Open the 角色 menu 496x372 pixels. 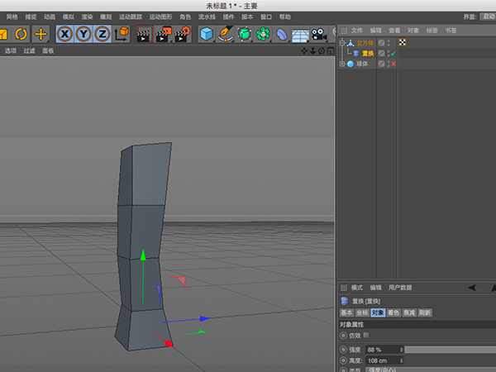pyautogui.click(x=185, y=17)
